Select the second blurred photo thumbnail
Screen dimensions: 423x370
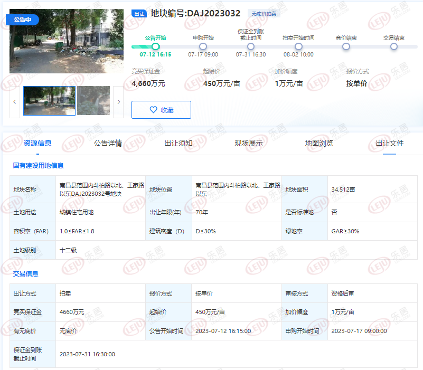pos(93,101)
